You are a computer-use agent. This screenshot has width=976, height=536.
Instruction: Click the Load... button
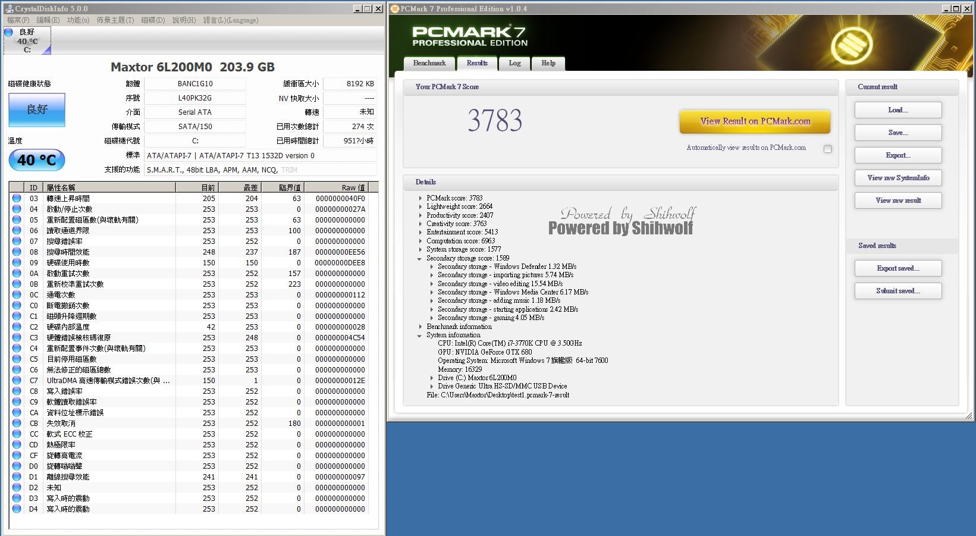point(898,110)
